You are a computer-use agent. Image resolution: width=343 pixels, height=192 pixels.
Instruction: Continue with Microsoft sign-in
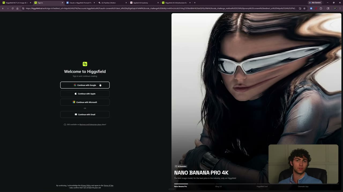point(85,102)
